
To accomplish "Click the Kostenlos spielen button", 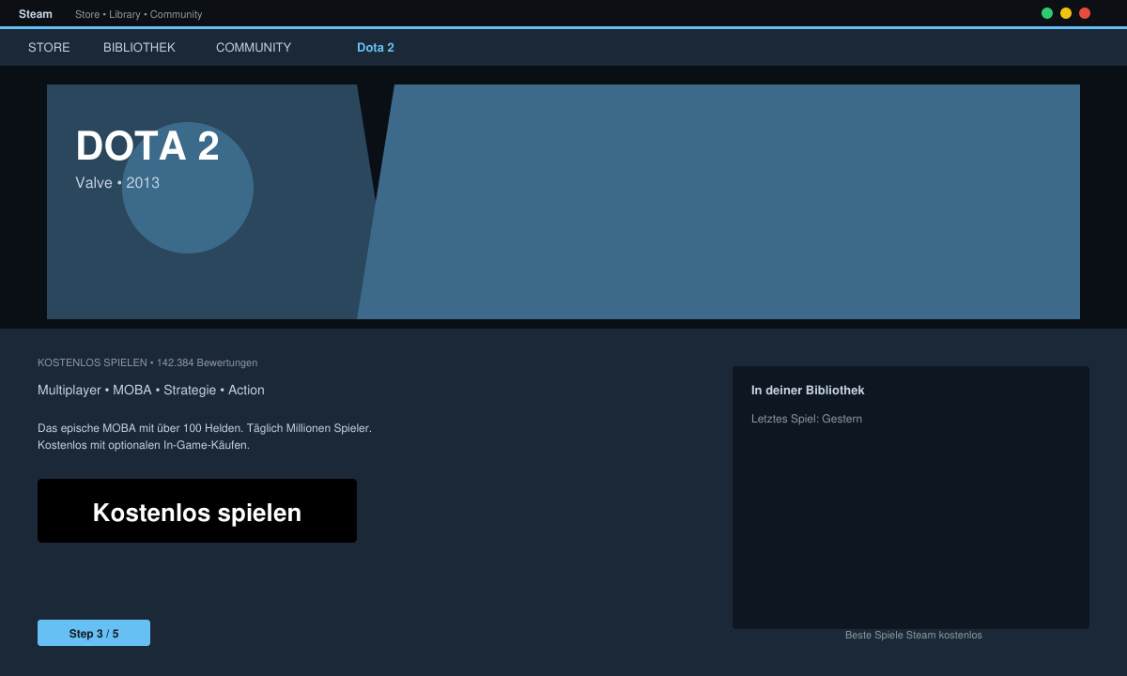I will coord(197,511).
